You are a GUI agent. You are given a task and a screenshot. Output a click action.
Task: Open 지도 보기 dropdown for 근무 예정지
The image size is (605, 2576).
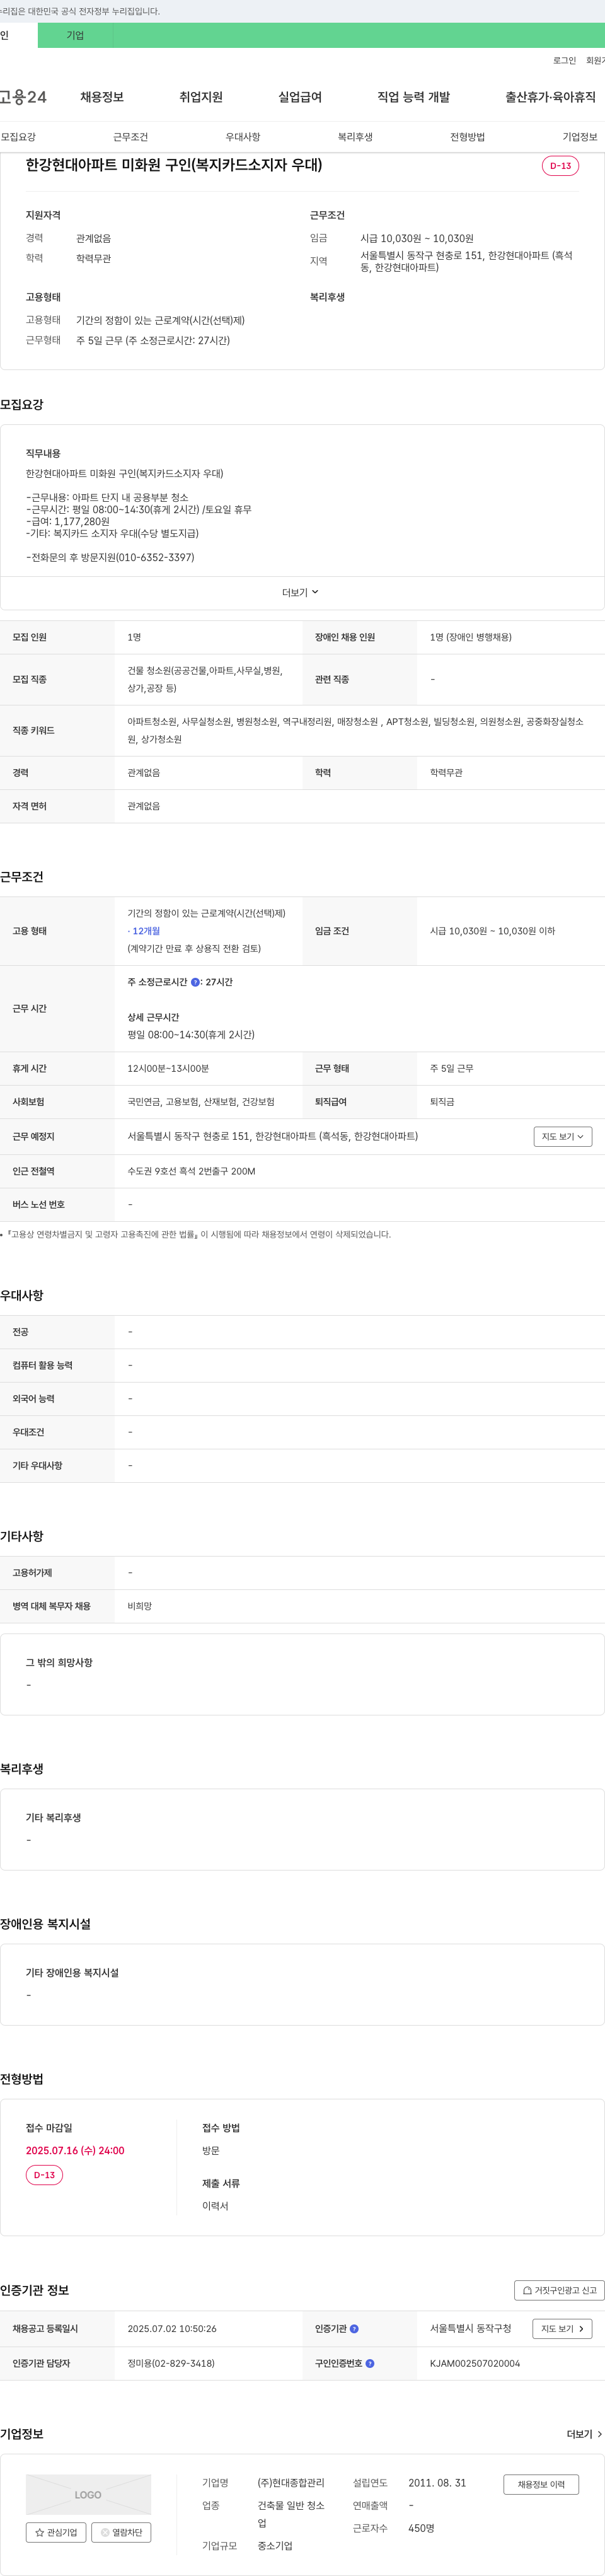point(563,1137)
